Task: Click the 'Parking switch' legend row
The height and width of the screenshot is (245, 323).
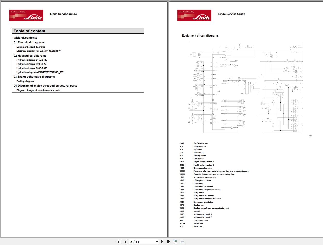Action: [193, 156]
